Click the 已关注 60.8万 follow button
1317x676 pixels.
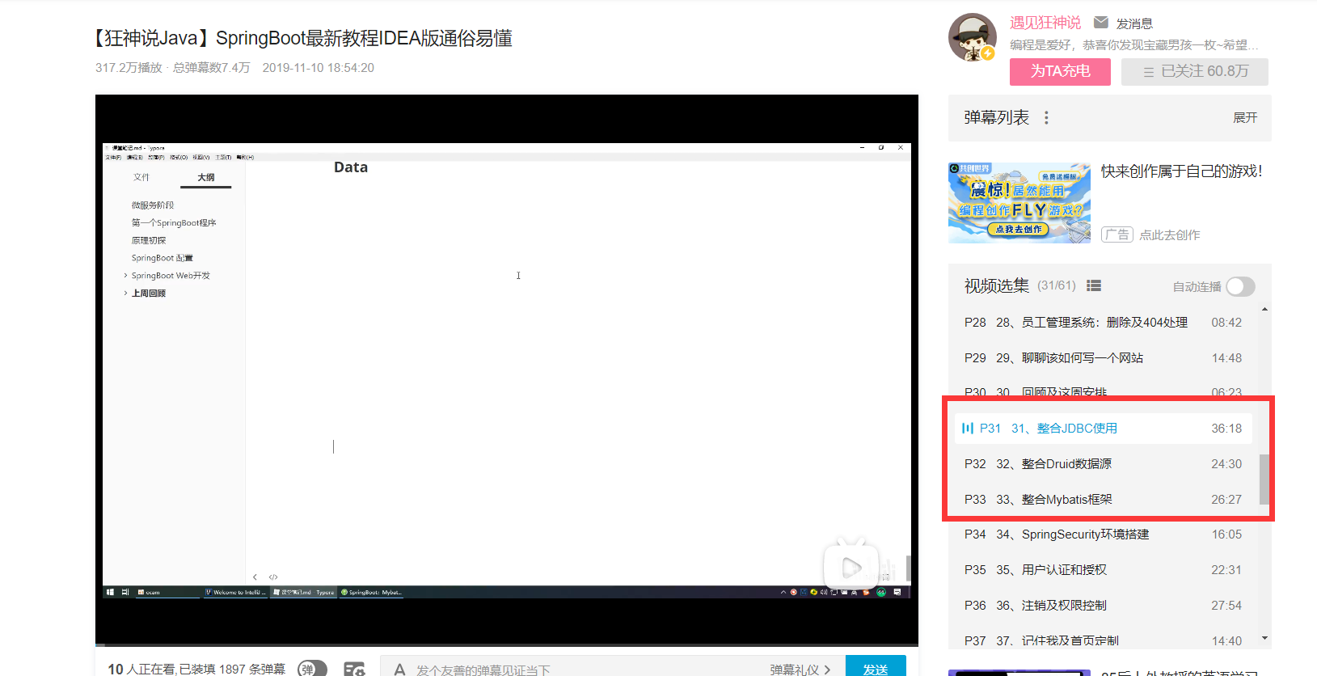point(1195,71)
